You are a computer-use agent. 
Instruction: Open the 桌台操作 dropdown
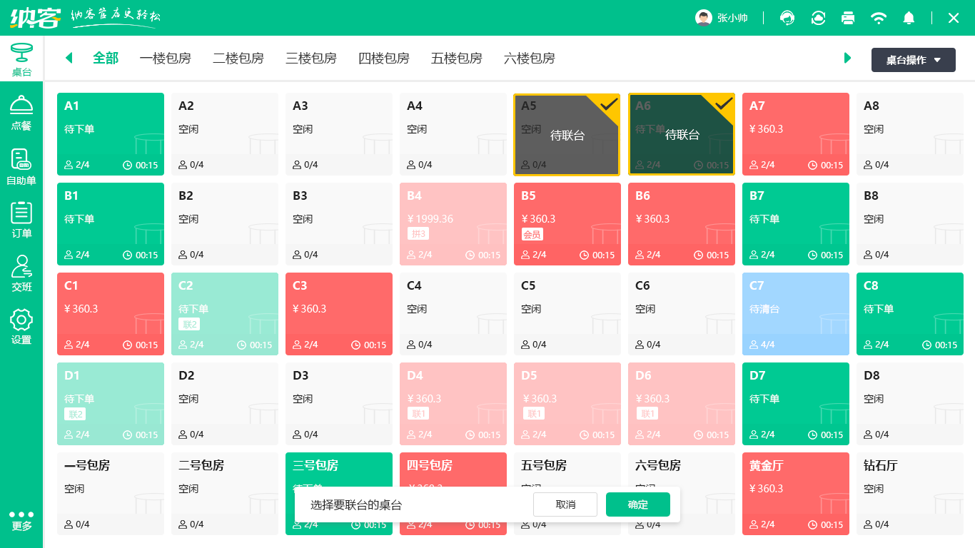pos(913,60)
